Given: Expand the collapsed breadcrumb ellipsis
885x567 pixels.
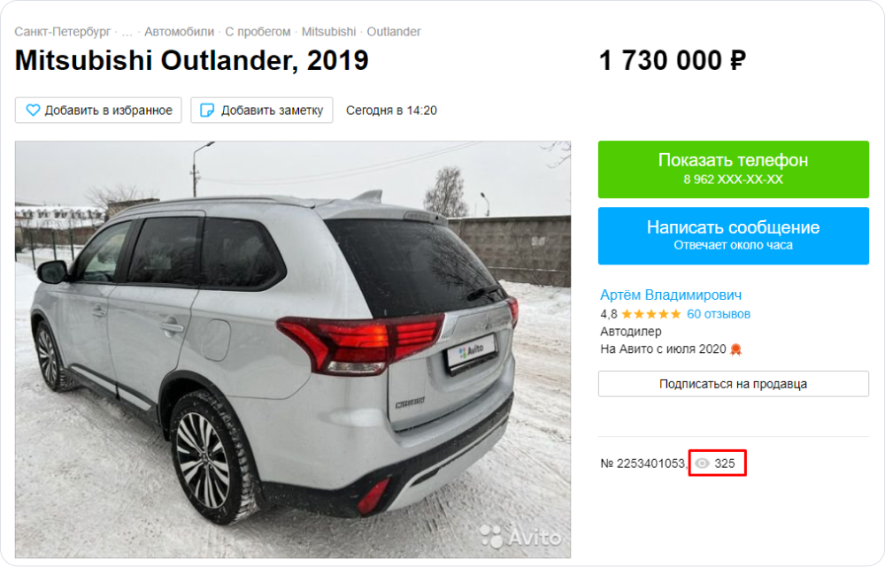Looking at the screenshot, I should (127, 32).
